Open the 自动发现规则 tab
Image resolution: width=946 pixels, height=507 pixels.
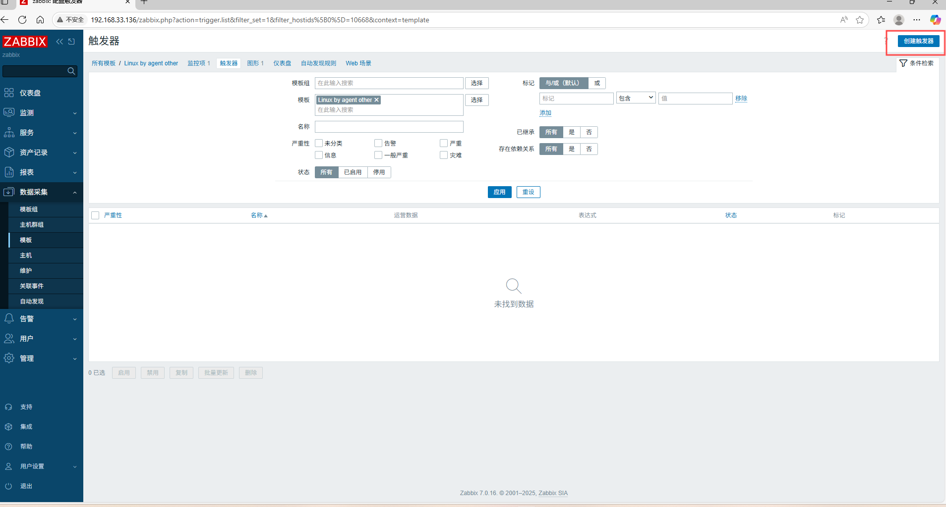click(318, 63)
